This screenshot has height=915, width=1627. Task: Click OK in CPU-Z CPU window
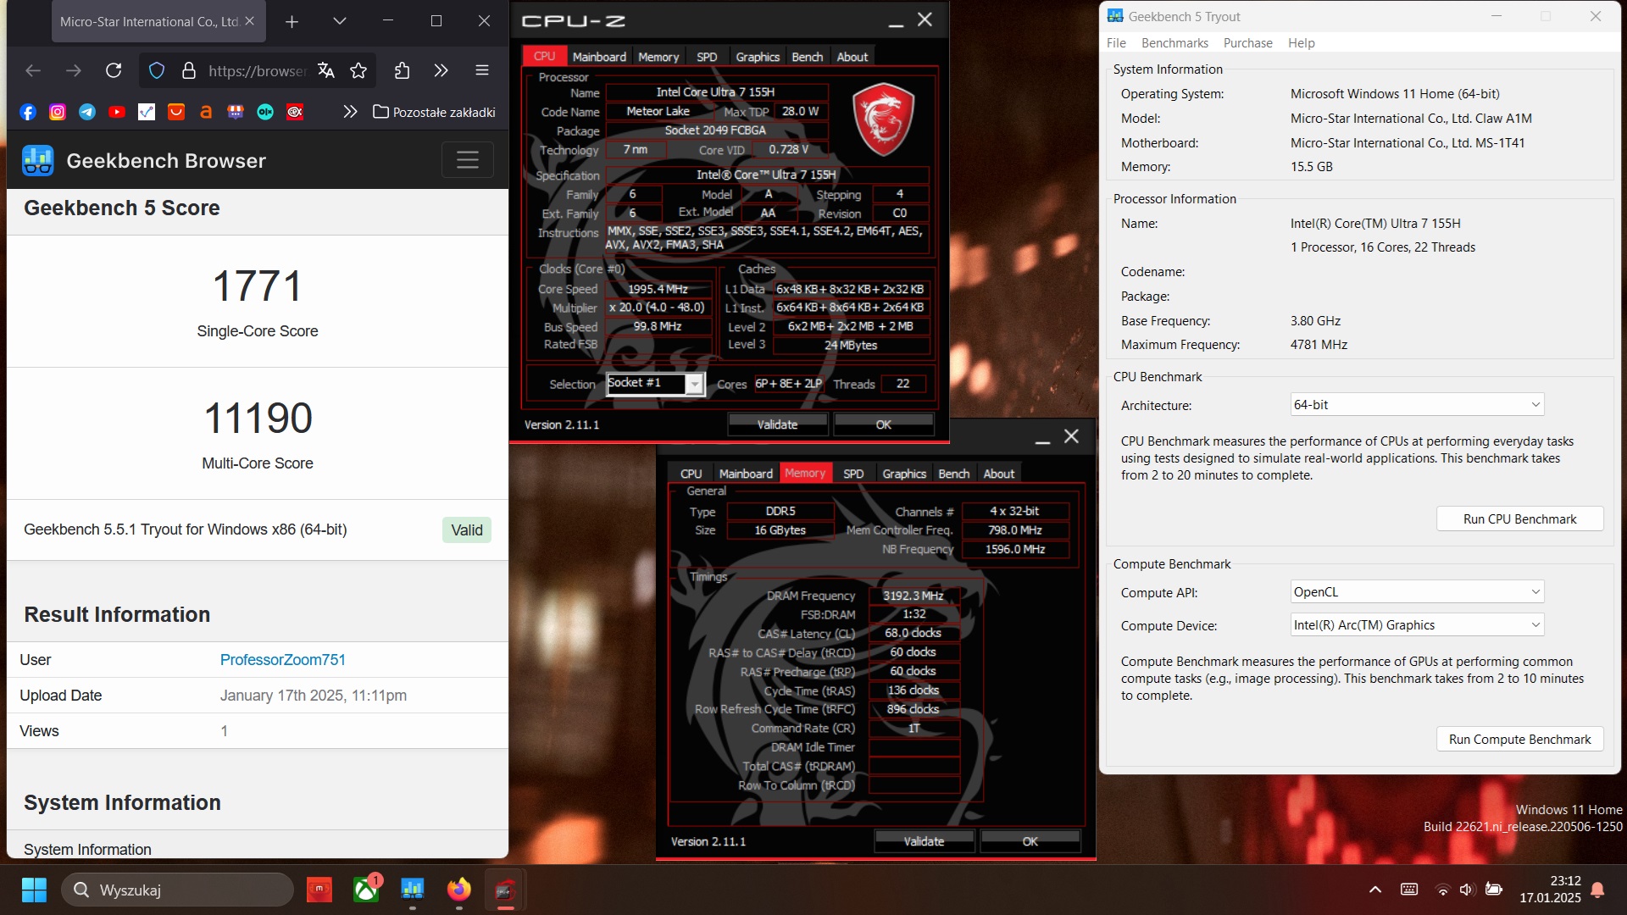click(883, 424)
